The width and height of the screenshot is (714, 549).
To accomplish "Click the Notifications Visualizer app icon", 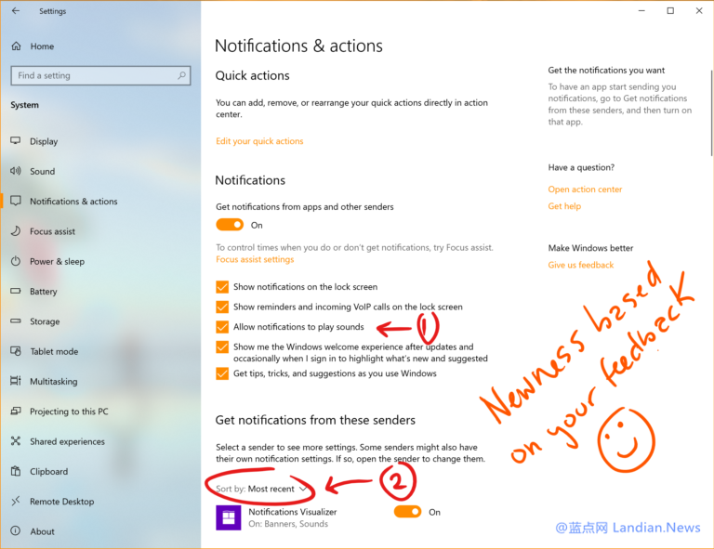I will pos(229,517).
